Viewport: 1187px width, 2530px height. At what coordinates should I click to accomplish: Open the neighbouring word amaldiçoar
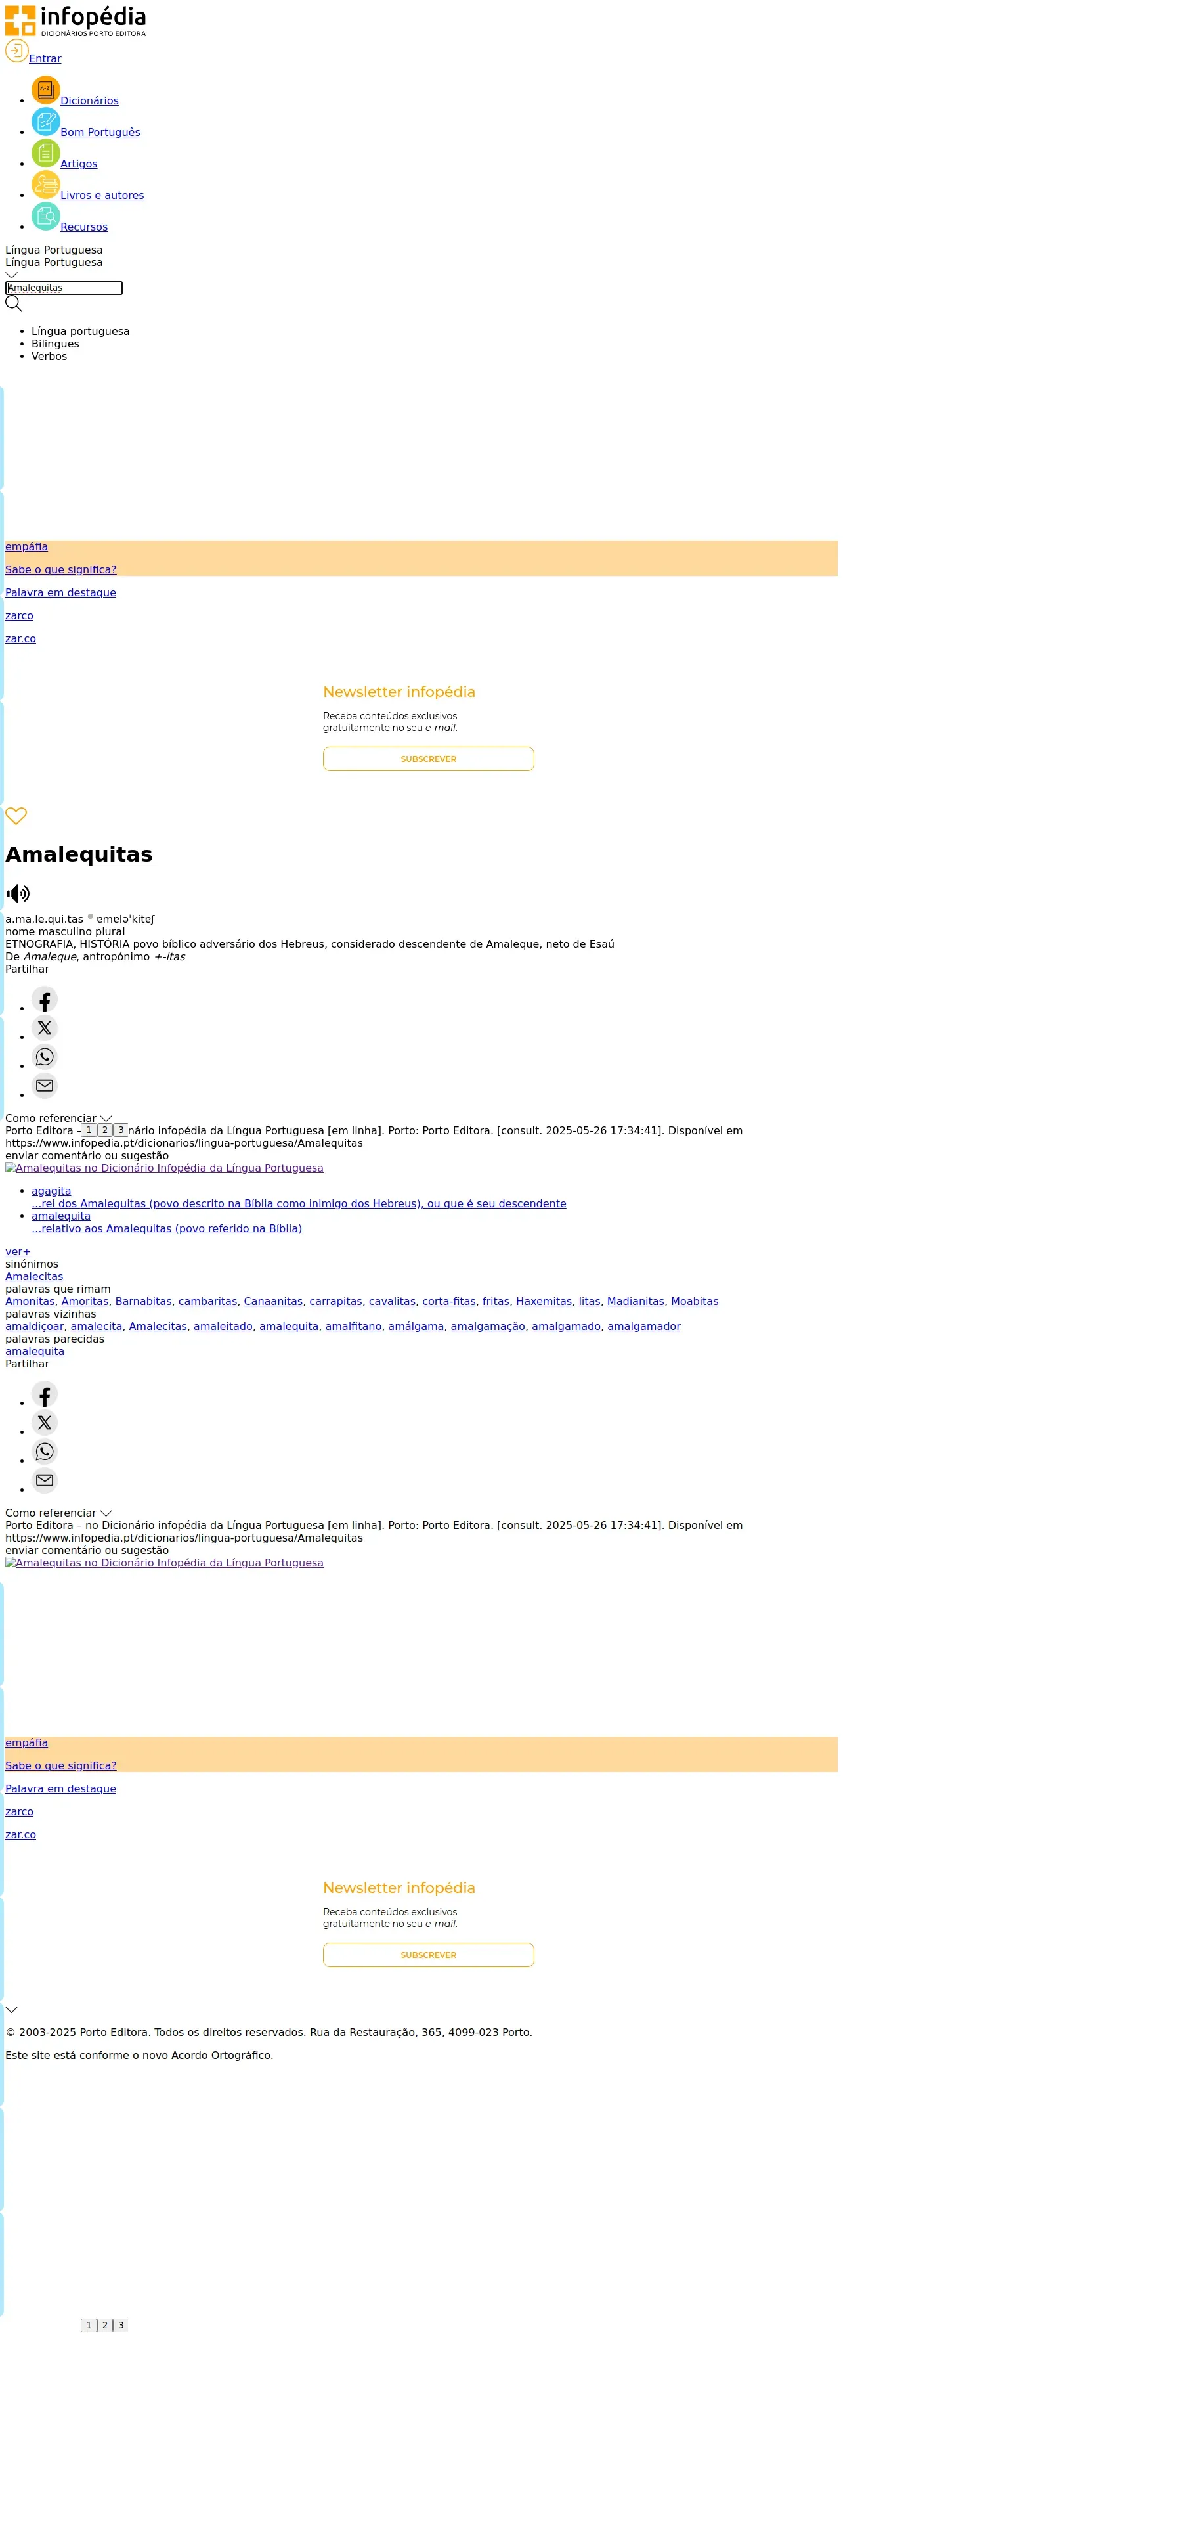tap(34, 1327)
